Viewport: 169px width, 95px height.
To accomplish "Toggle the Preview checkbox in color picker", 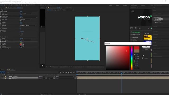I will pyautogui.click(x=143, y=58).
